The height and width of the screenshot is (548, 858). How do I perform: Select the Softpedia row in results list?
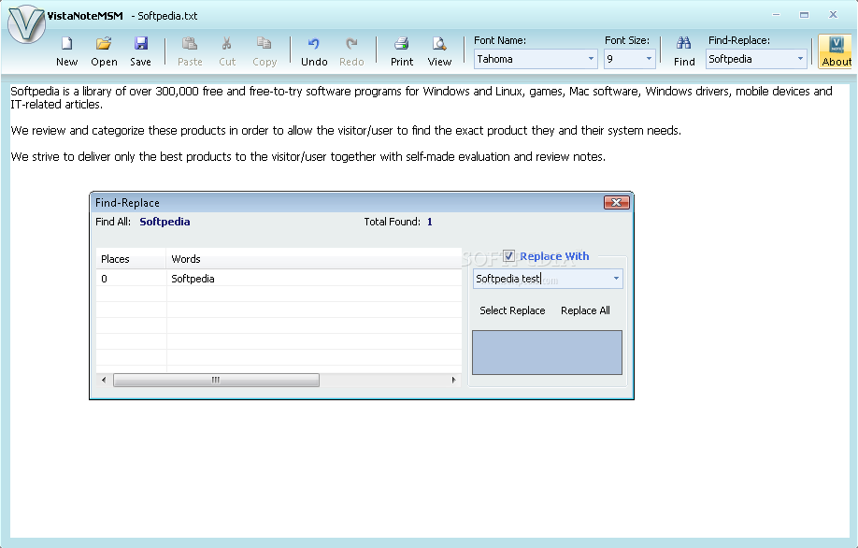point(279,279)
